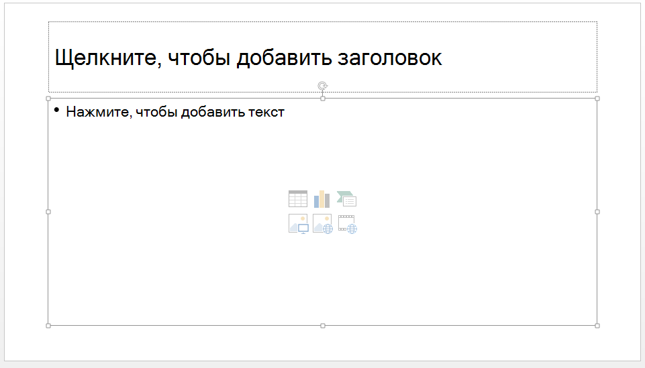Click the Insert Chart icon

pyautogui.click(x=321, y=199)
